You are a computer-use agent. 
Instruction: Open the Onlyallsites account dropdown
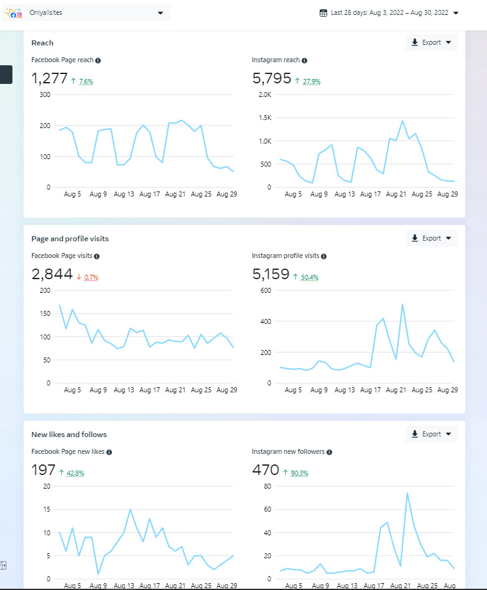160,12
